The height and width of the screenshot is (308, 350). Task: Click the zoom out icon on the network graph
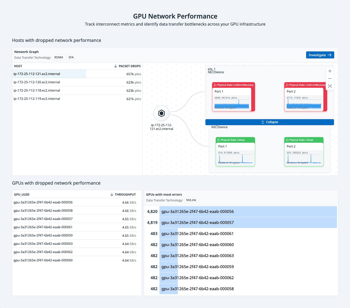330,79
